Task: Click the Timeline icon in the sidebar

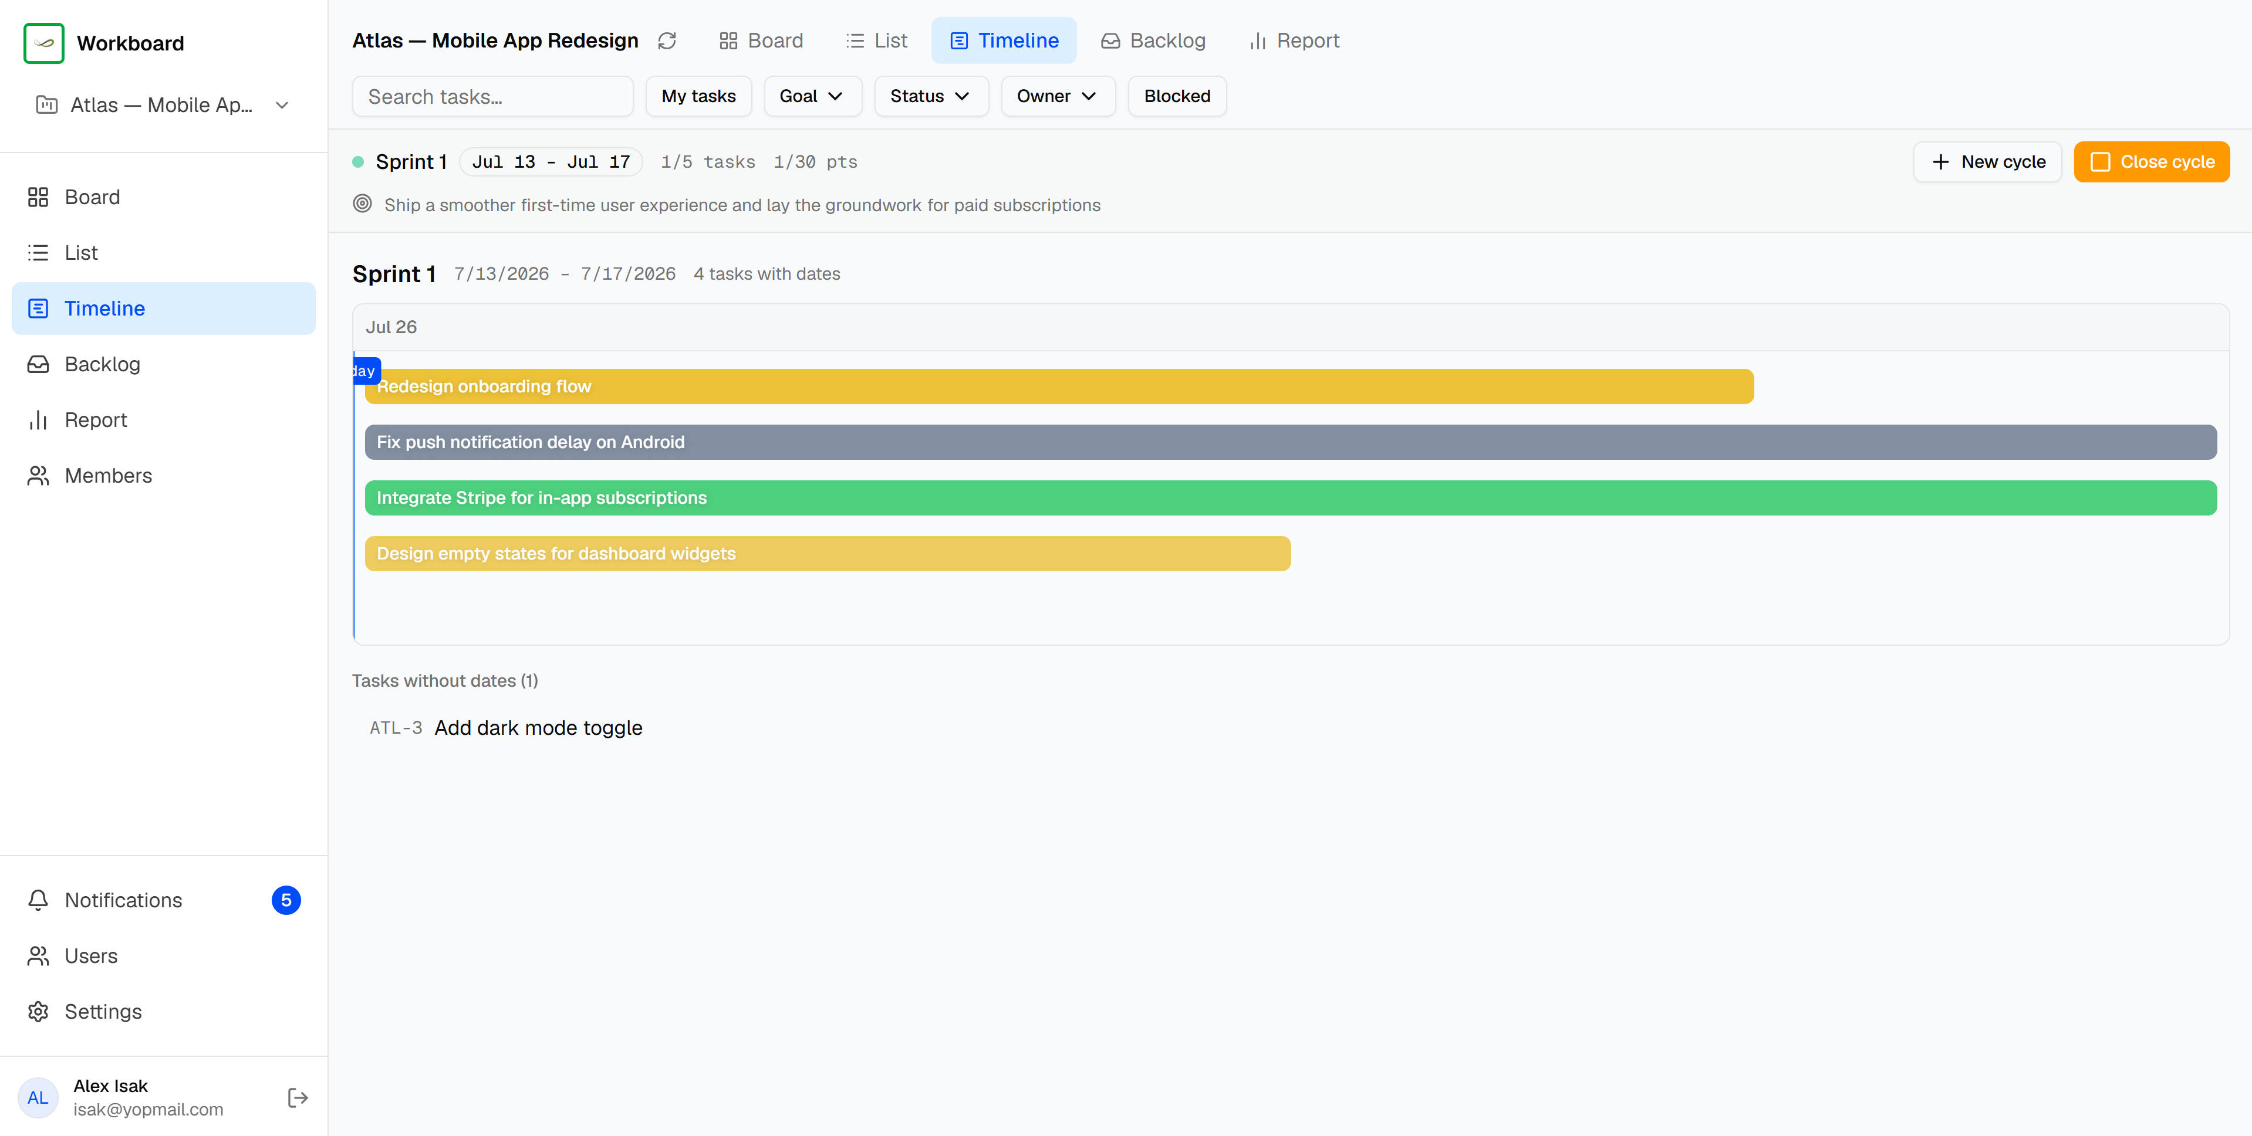Action: [x=38, y=308]
